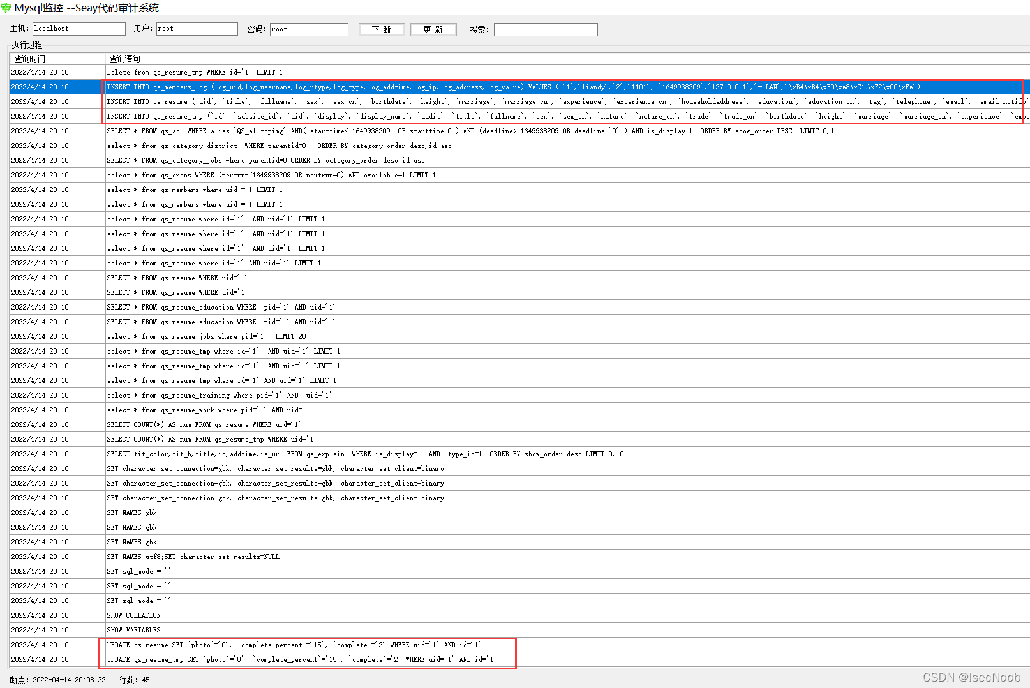Select the INSERT INTO qs_resume row
The image size is (1030, 688).
(x=519, y=101)
